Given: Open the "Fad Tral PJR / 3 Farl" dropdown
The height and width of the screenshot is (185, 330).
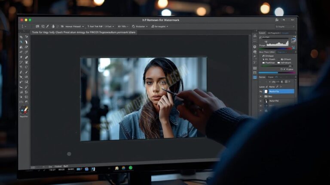Looking at the screenshot, I should [x=101, y=27].
